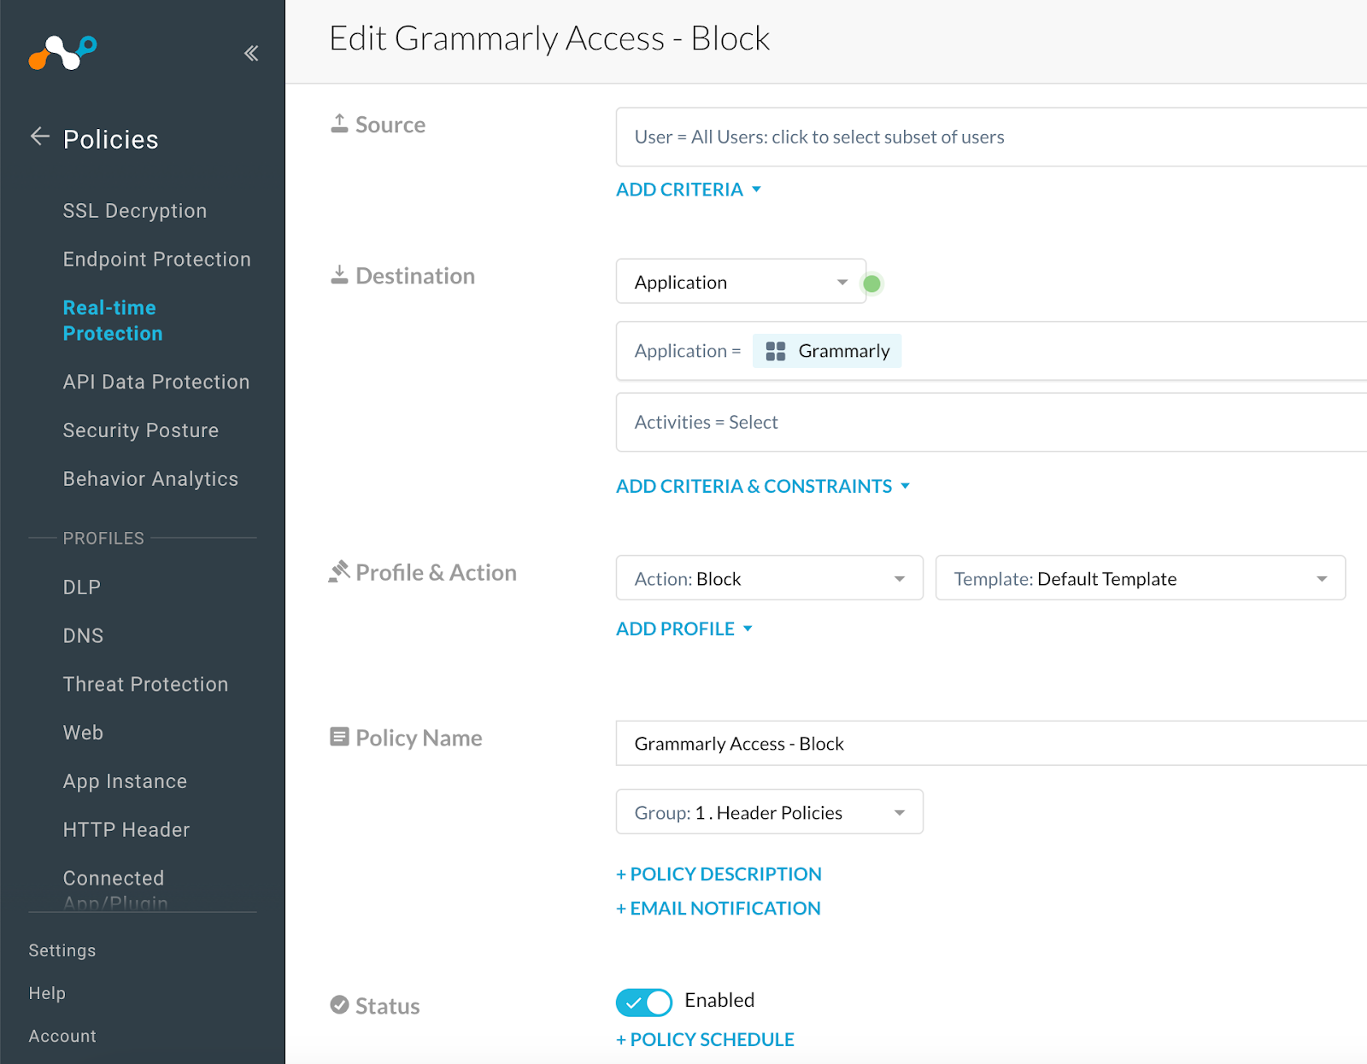Expand ADD CRITERIA & CONSTRAINTS menu

763,486
